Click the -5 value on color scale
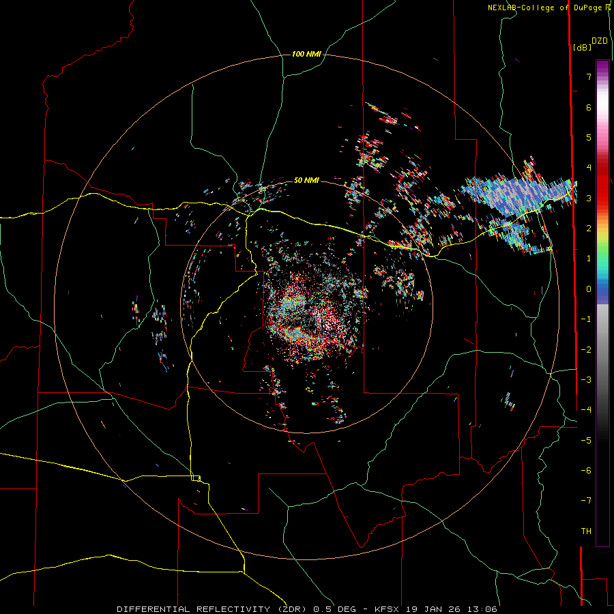This screenshot has width=614, height=614. tap(586, 441)
